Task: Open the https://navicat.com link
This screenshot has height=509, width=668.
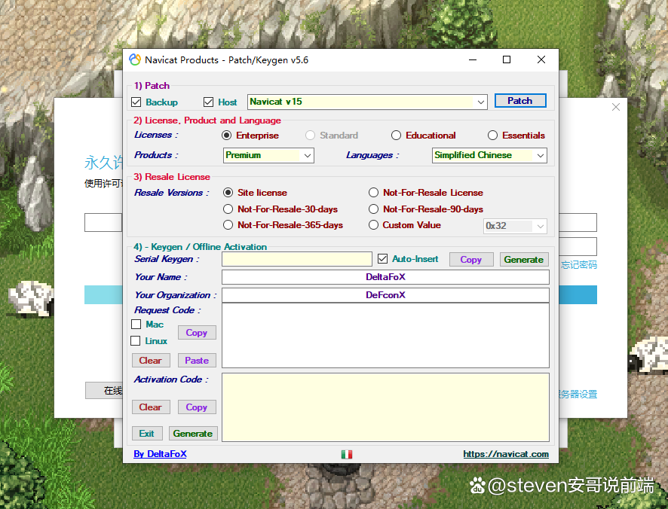Action: (506, 454)
